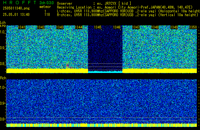Click the 1342 time marker
Image resolution: width=200 pixels, height=130 pixels.
click(x=41, y=27)
